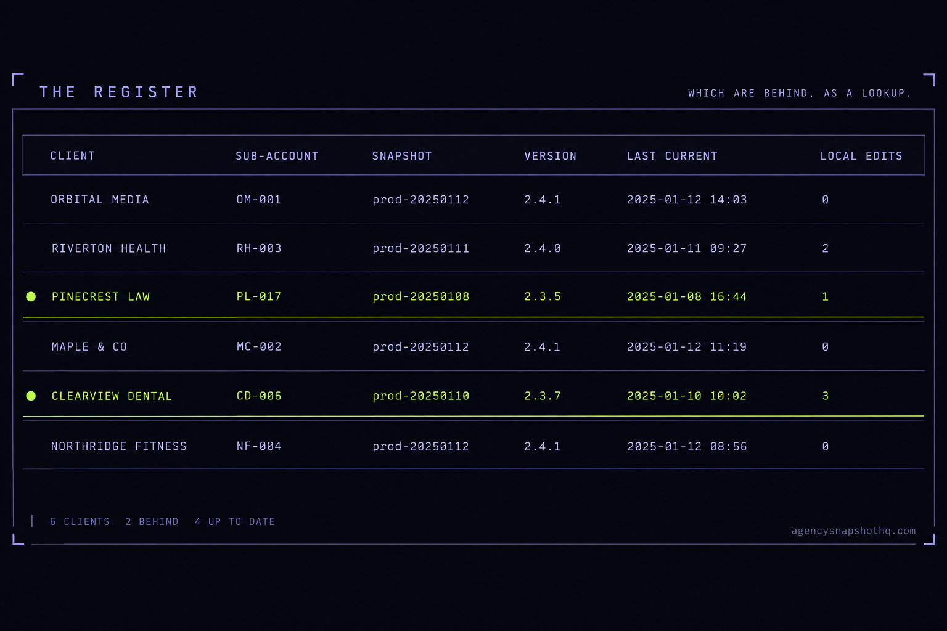Click timestamp 2025-01-12 14:03

pyautogui.click(x=687, y=200)
